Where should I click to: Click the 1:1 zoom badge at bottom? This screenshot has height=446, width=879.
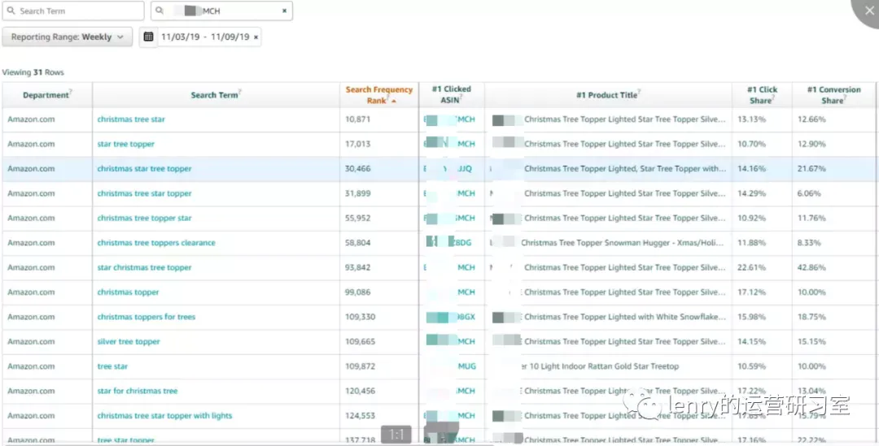[x=396, y=435]
